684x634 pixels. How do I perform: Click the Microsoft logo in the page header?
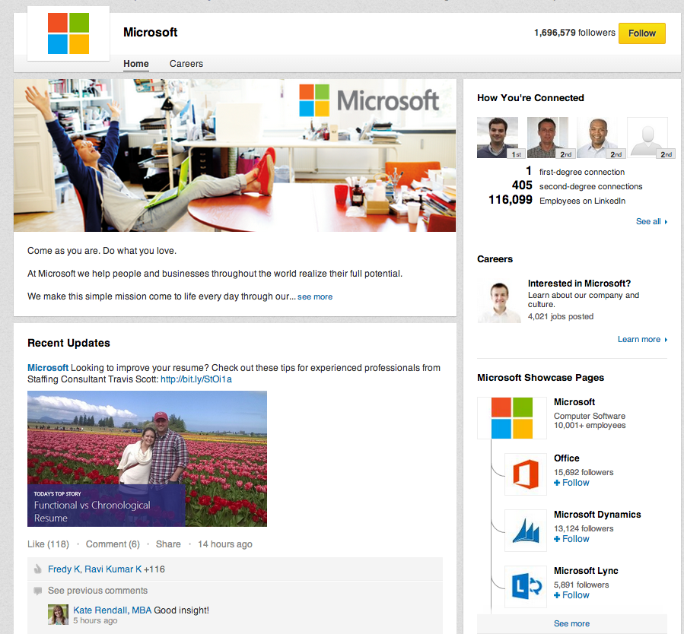(68, 33)
